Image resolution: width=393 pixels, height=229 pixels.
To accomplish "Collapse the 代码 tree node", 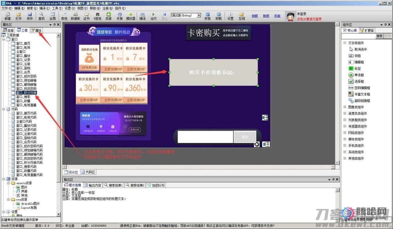I will coord(3,109).
